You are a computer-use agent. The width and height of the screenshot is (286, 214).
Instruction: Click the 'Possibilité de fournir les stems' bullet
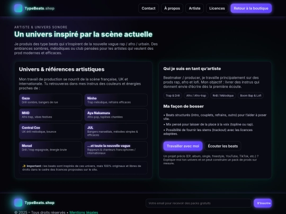pos(208,132)
